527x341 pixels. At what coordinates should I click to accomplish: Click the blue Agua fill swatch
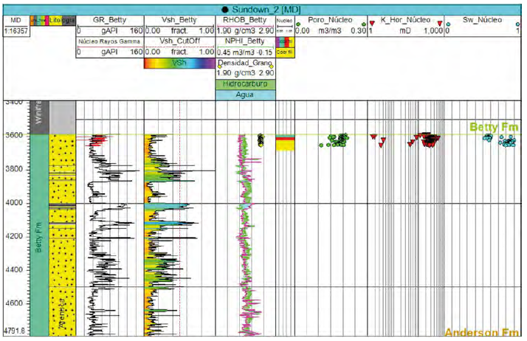244,95
